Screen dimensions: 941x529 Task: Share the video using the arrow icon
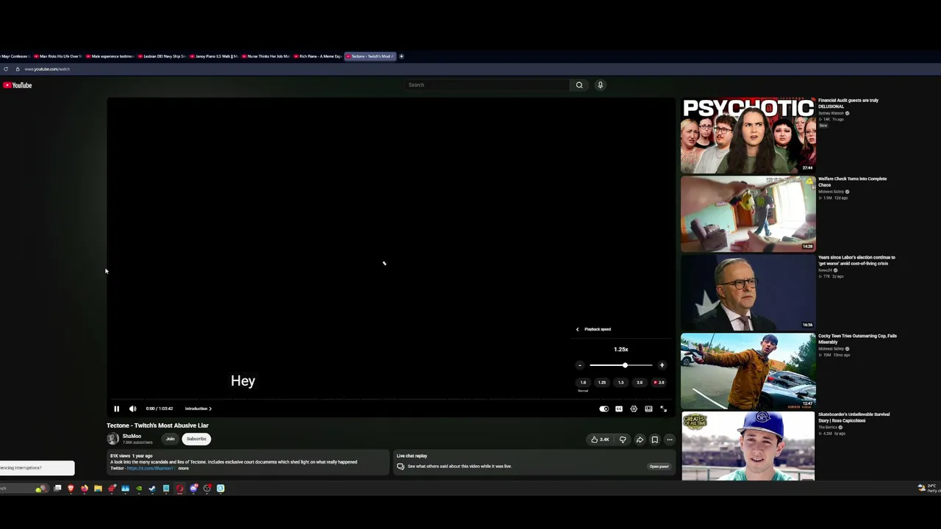tap(640, 439)
